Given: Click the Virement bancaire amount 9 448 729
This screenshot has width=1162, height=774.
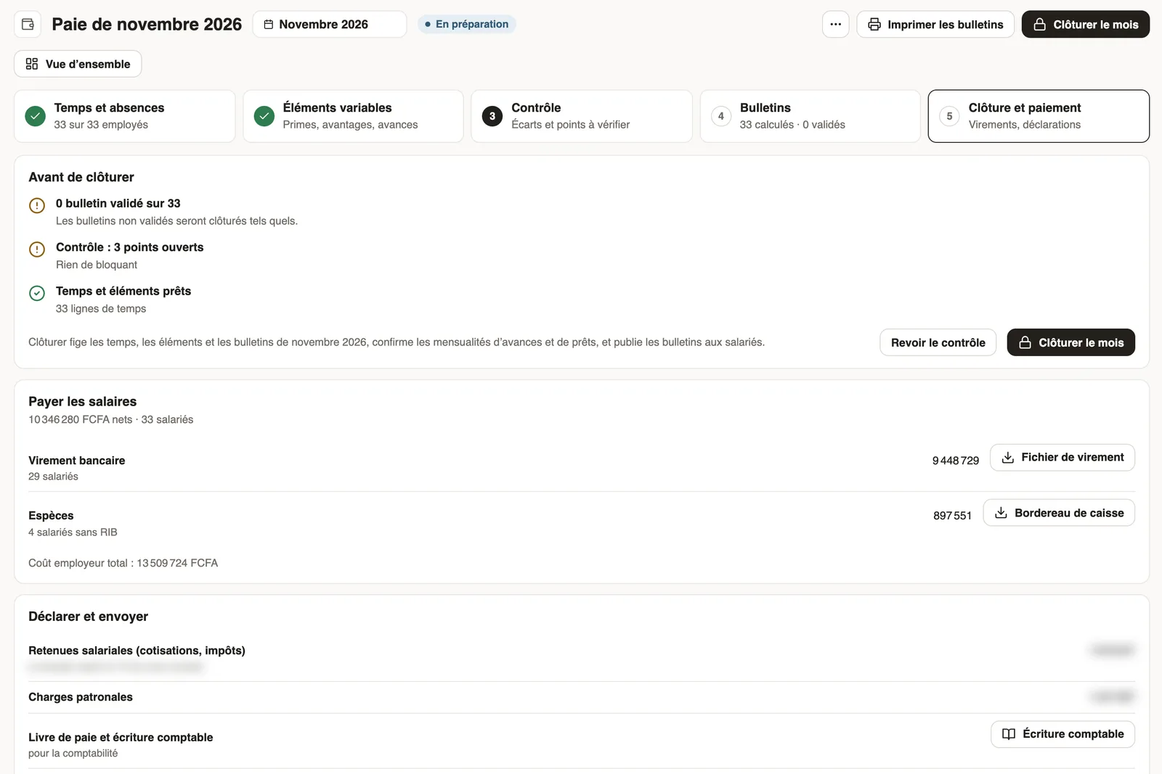Looking at the screenshot, I should point(956,461).
